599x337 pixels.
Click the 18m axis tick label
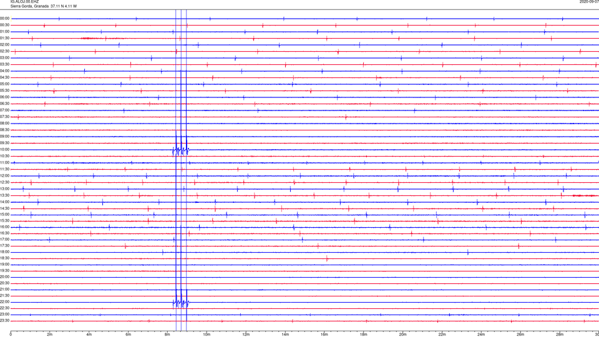[363, 335]
